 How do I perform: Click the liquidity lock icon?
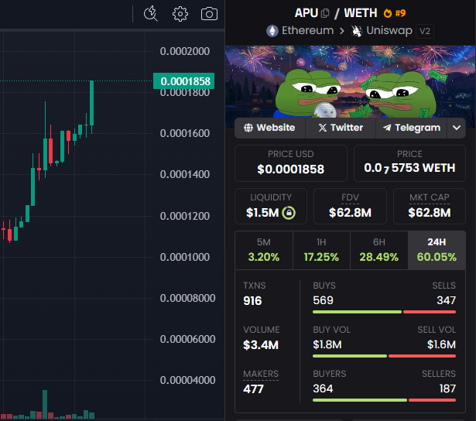(x=289, y=213)
